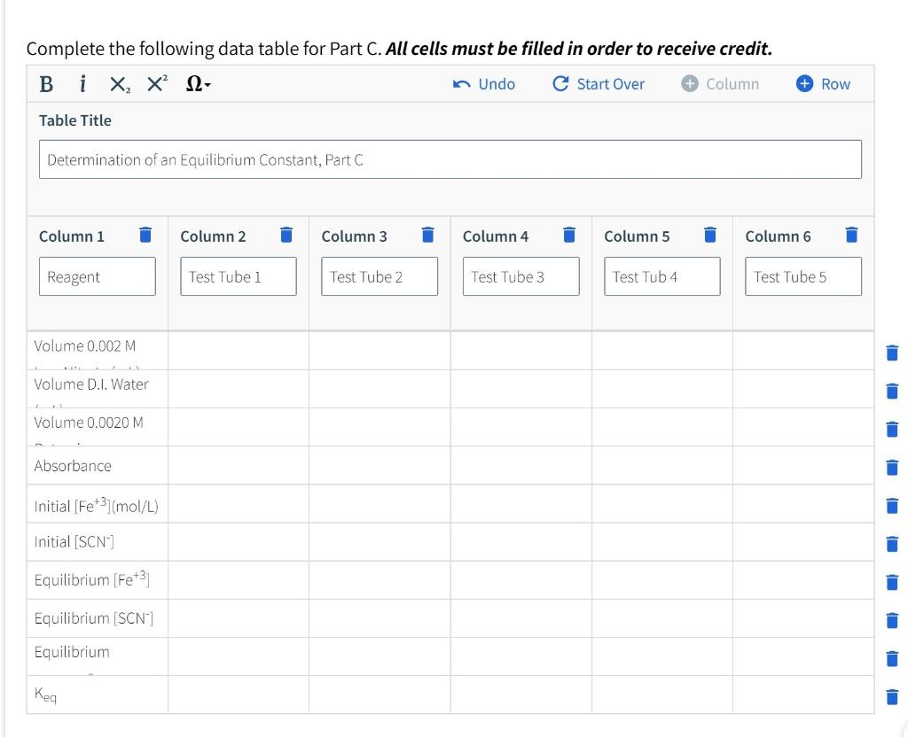Add a new Column
The image size is (908, 737).
click(720, 84)
